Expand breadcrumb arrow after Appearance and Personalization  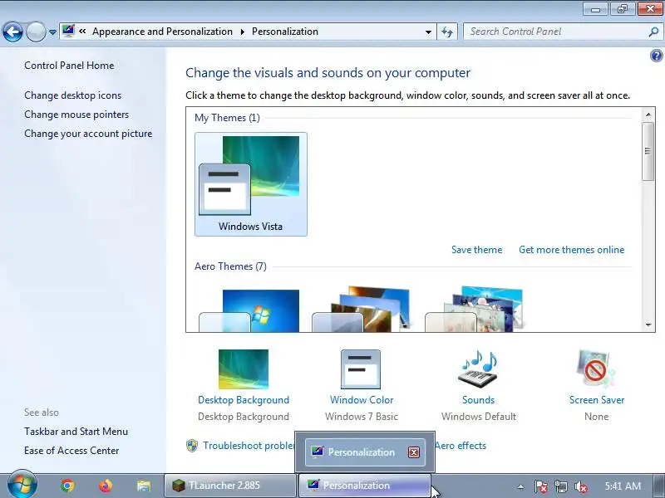[243, 32]
